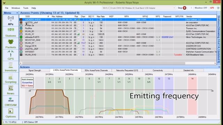Screen dimensions: 223x125
Task: Sort table by Max Rate column
Action: 101,16
